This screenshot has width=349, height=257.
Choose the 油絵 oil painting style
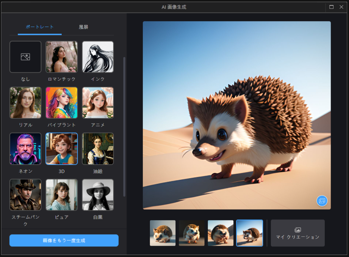98,149
